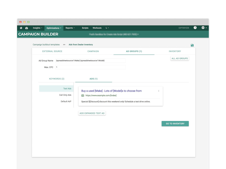This screenshot has width=226, height=169.
Task: Focus the Ad Group Name input field
Action: tap(90, 60)
